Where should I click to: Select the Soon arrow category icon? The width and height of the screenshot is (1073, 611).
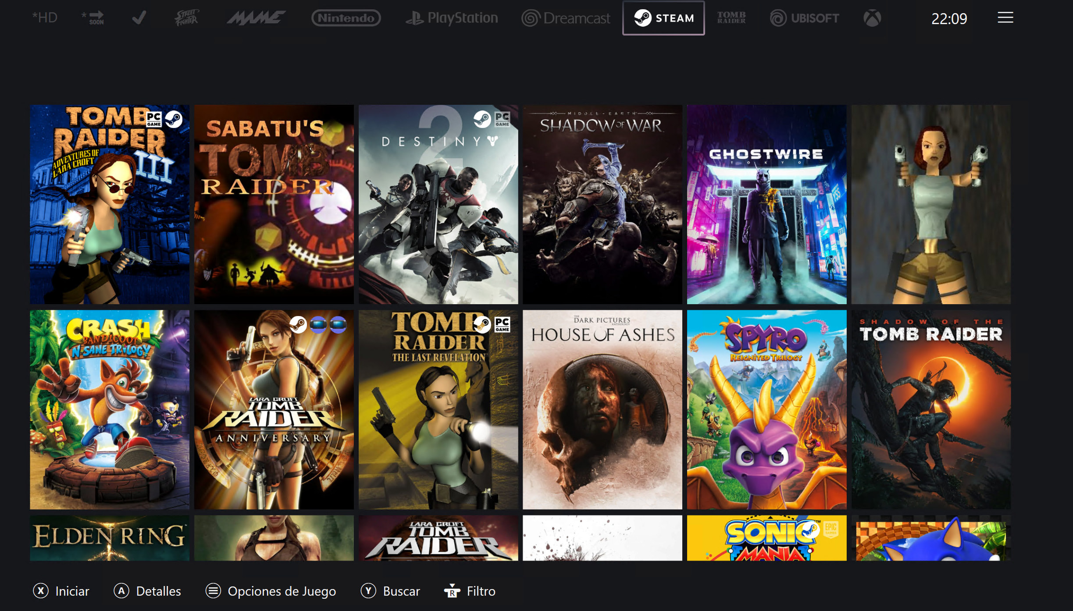[93, 18]
